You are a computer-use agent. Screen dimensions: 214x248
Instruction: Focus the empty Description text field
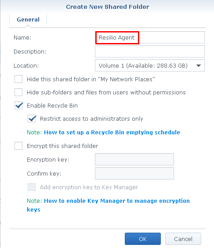click(150, 51)
